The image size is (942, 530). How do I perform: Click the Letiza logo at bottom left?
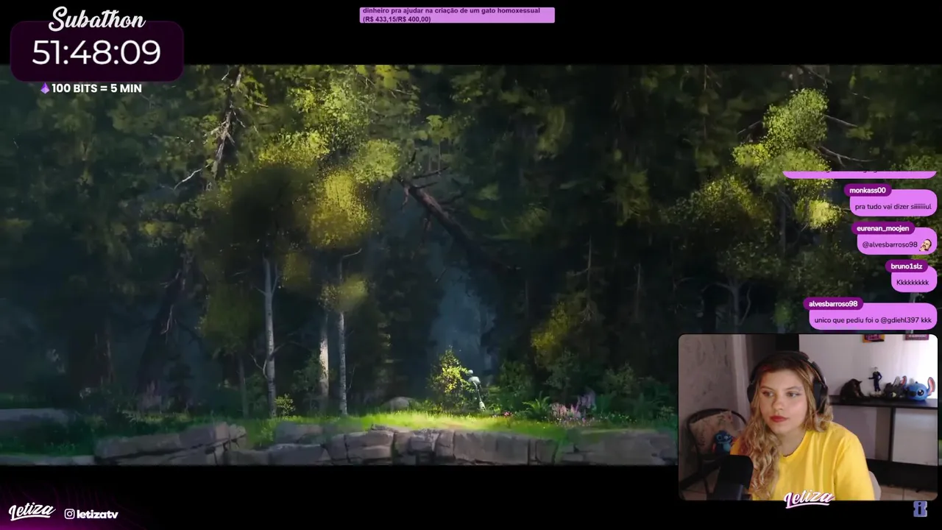(32, 512)
